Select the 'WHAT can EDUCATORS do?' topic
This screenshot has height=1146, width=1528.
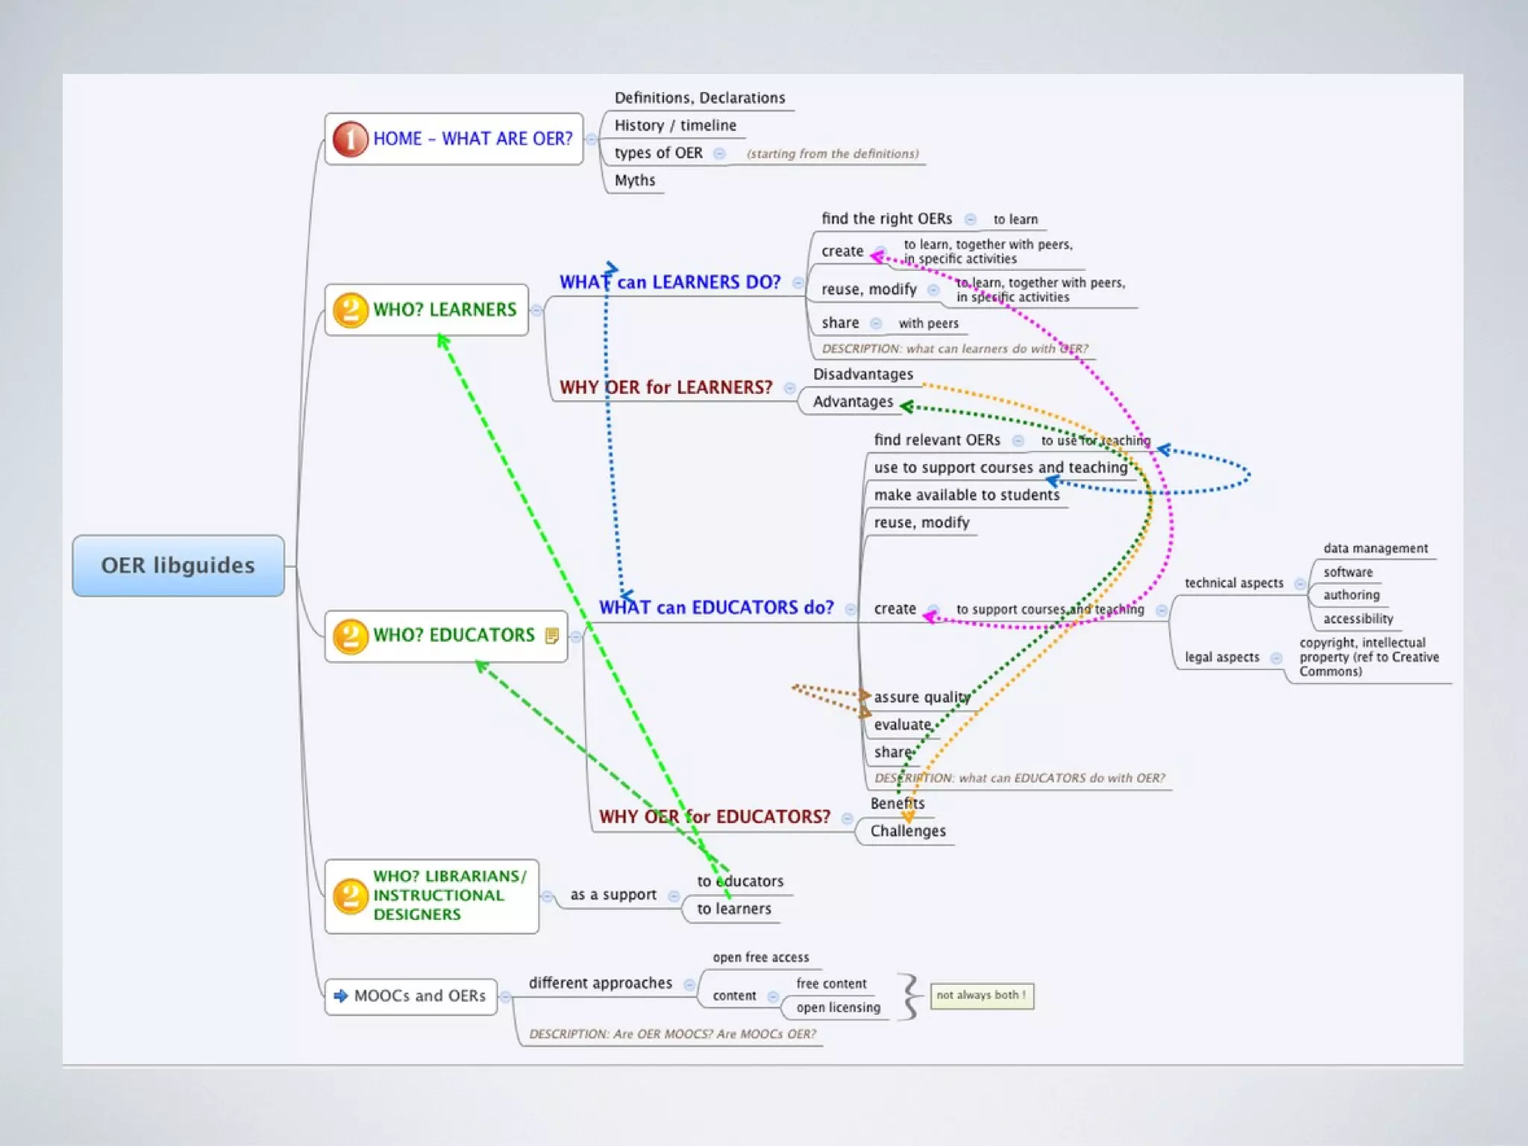tap(716, 607)
